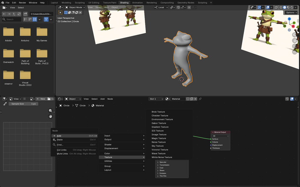Pin the material with the pin icon

(x=200, y=99)
